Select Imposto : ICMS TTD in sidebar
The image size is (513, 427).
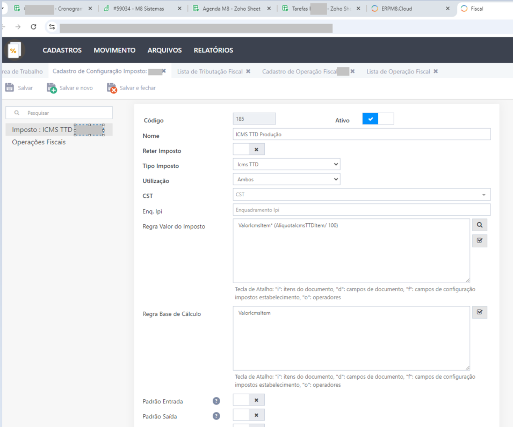tap(59, 130)
